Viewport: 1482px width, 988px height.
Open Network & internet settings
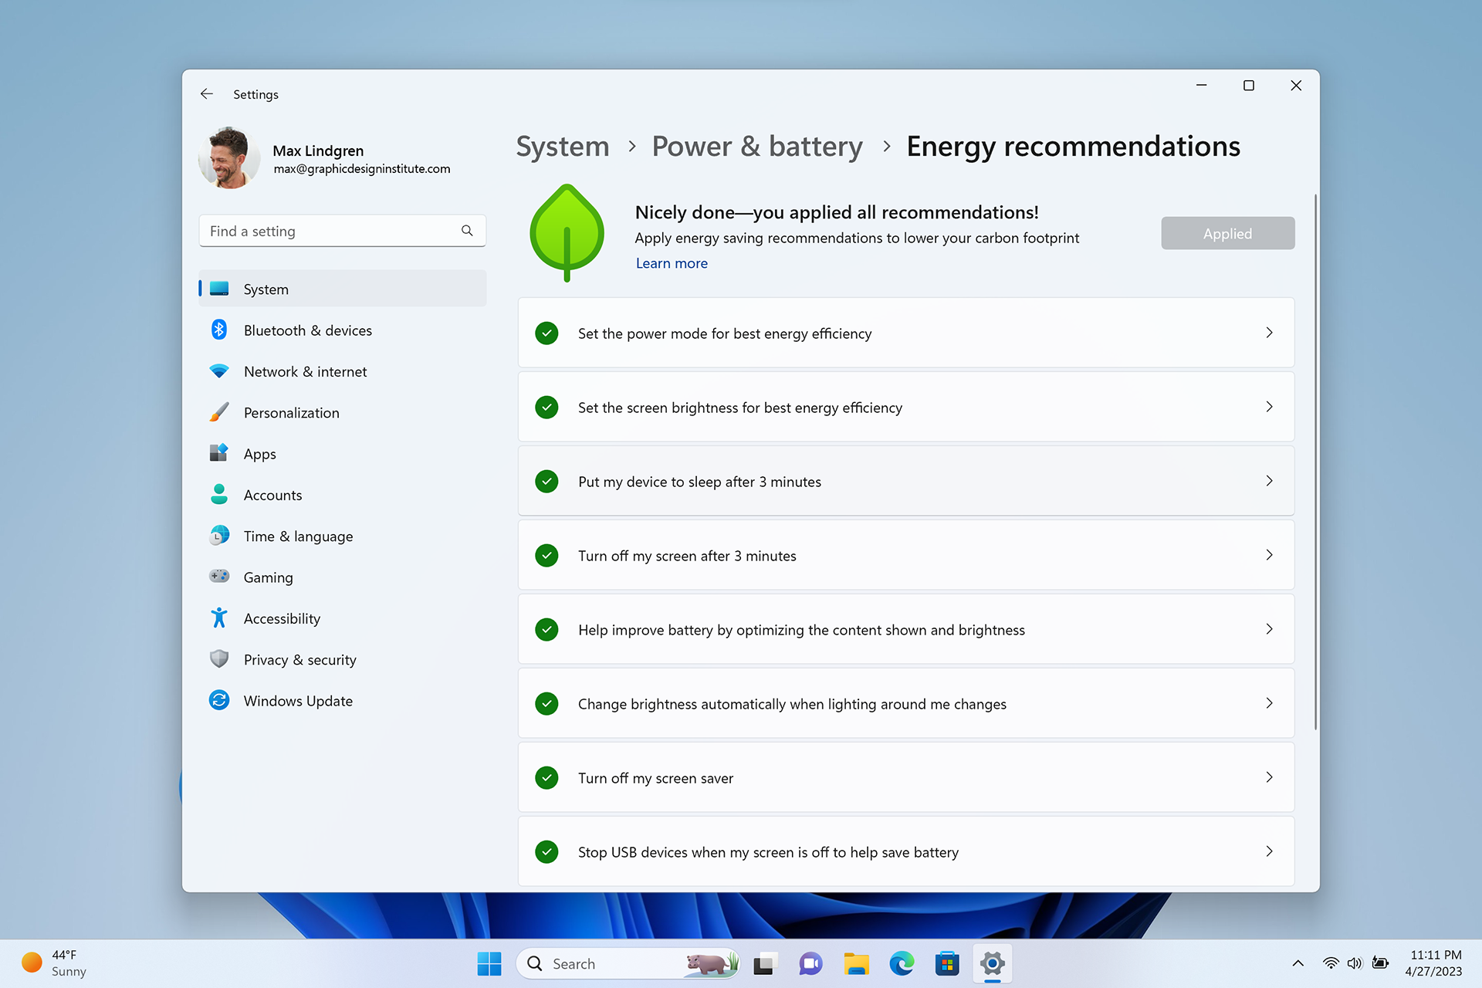point(306,370)
